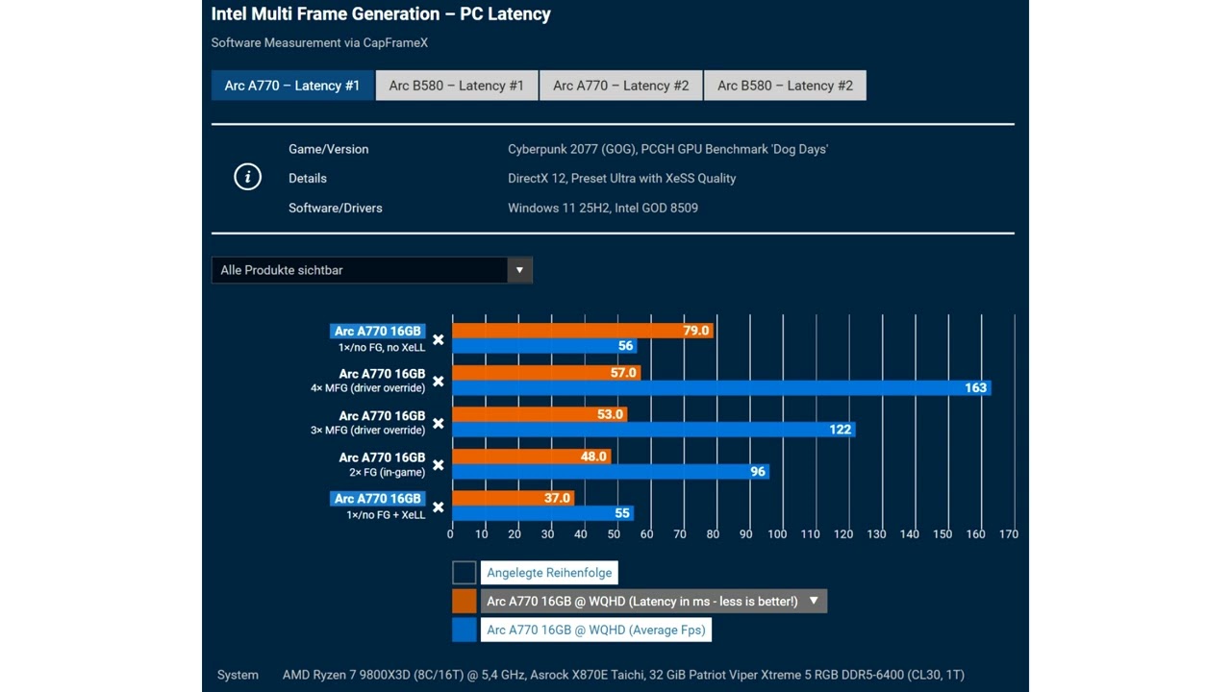Click the AMD Ryzen 7 9800X3D system text
The image size is (1231, 692).
[623, 675]
